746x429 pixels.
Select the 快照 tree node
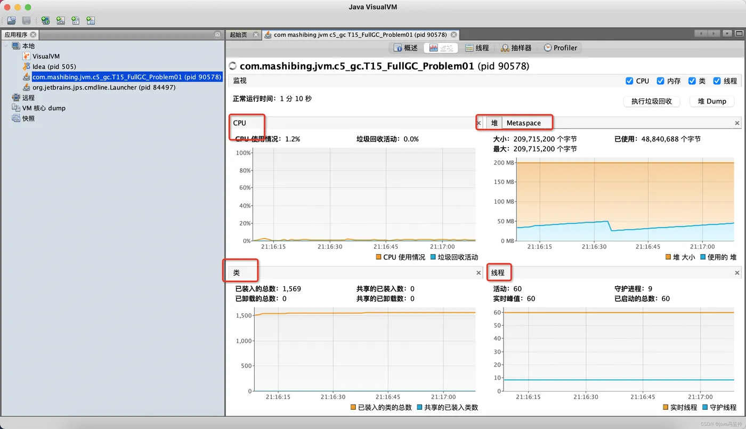click(x=28, y=118)
